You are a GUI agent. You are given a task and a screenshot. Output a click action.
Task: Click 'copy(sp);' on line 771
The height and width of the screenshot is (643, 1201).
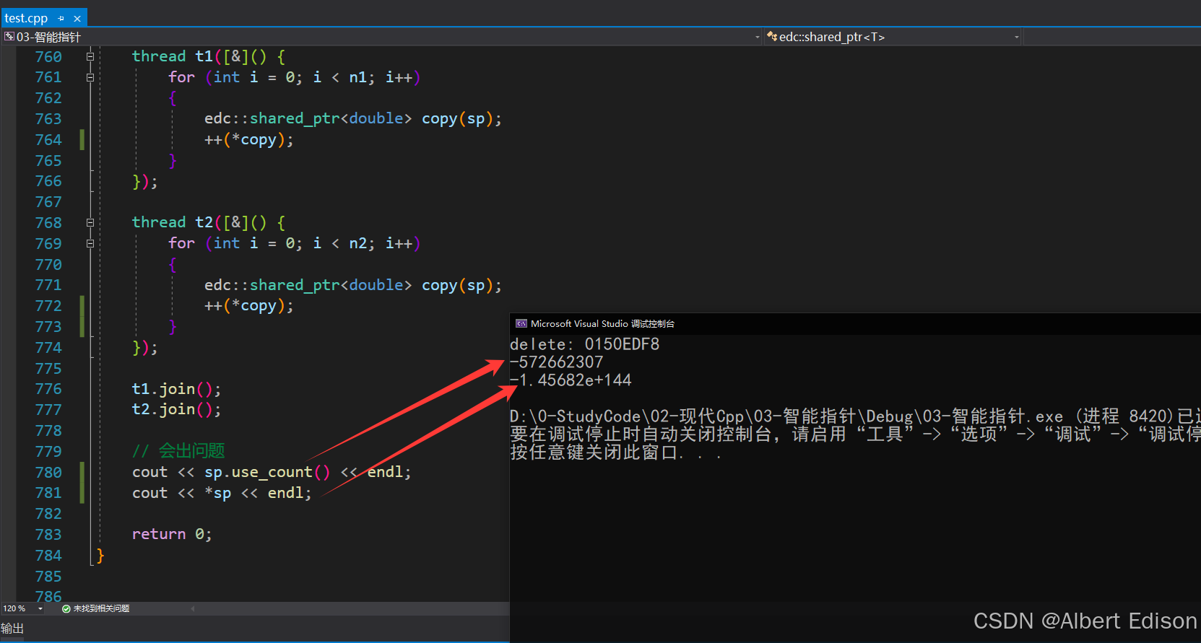pos(461,286)
